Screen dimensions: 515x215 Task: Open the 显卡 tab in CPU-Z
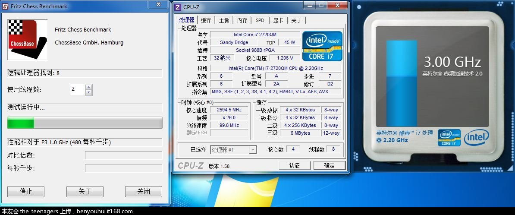pyautogui.click(x=278, y=20)
